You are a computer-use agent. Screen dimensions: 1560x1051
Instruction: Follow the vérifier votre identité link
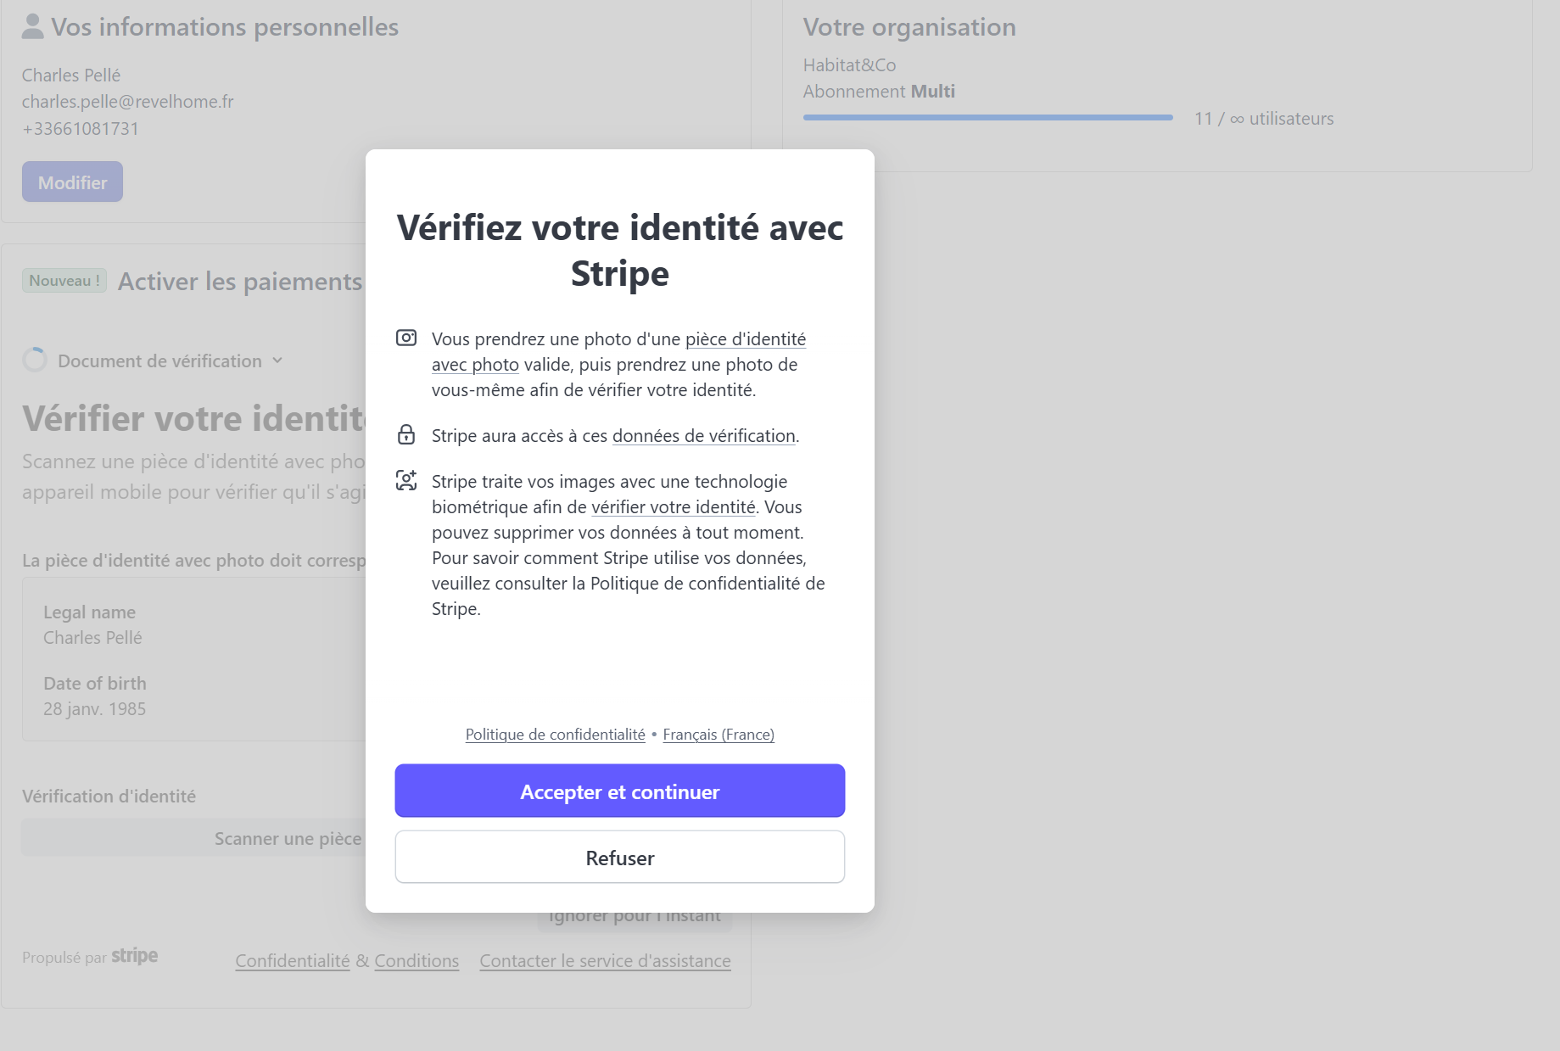pyautogui.click(x=673, y=507)
